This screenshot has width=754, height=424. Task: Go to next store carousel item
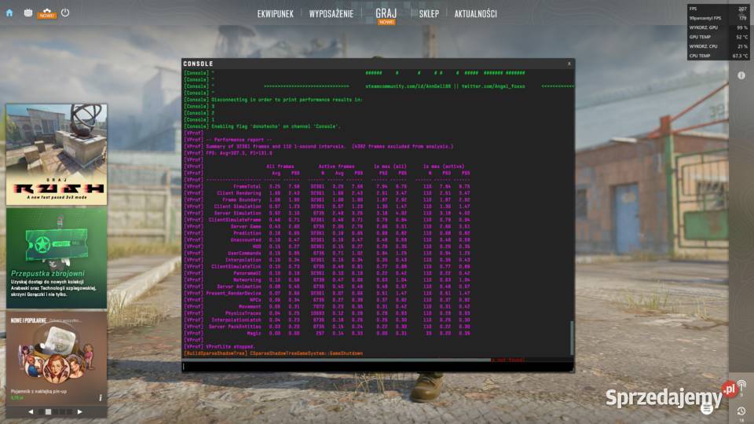80,411
